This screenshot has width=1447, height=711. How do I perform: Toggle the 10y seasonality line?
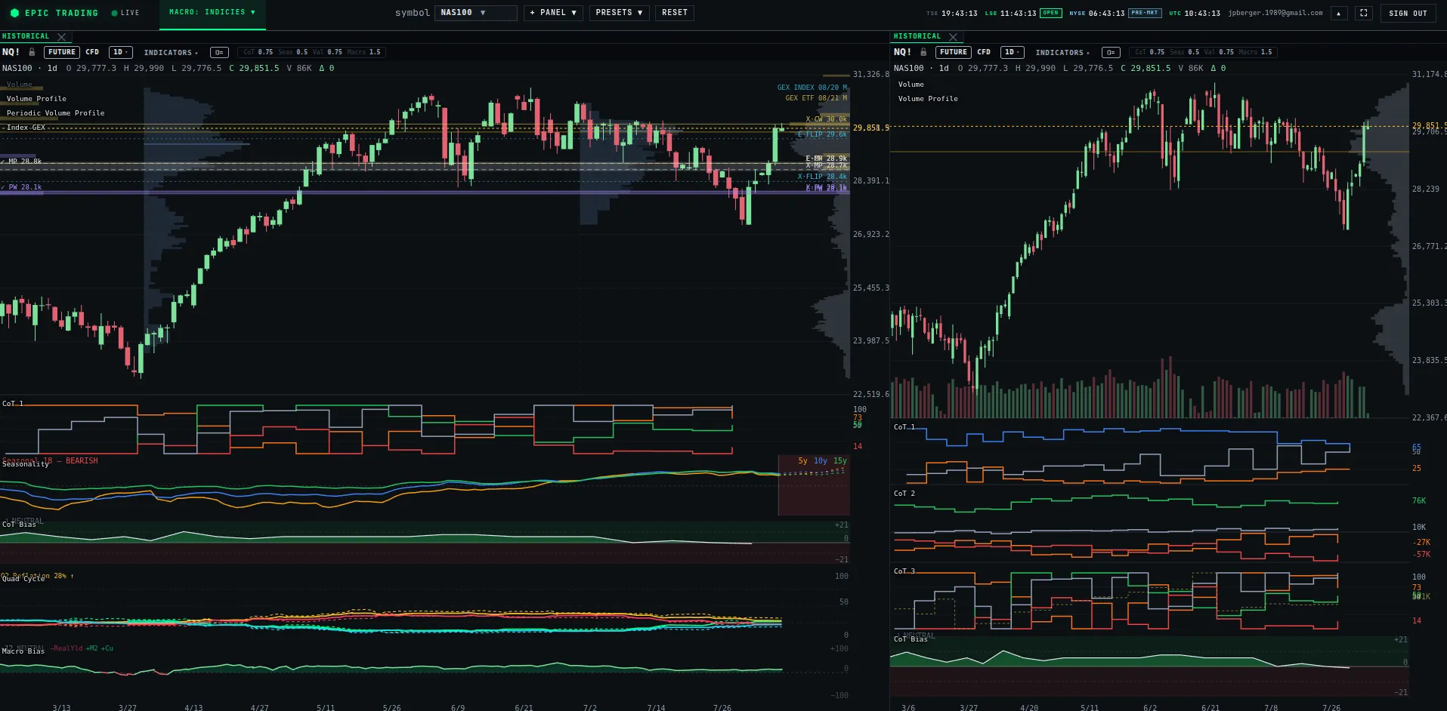[x=820, y=460]
